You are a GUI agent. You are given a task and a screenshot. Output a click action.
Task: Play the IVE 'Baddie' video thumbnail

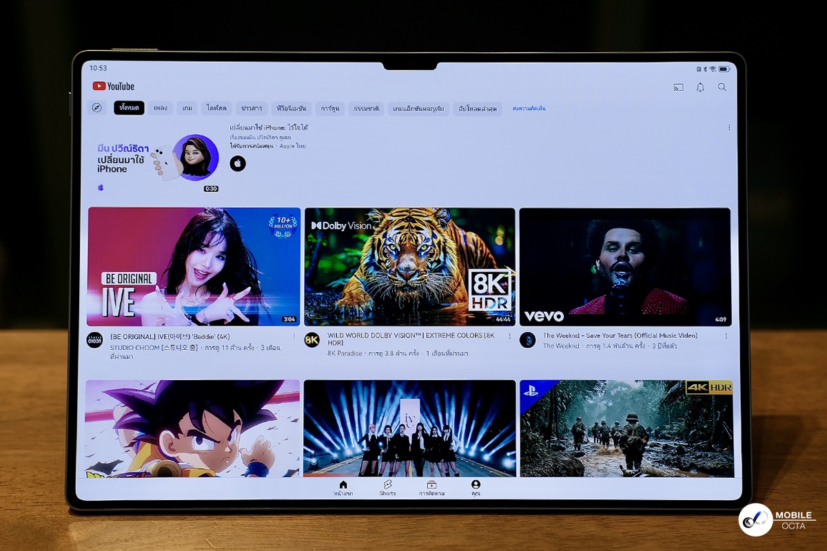[x=194, y=267]
